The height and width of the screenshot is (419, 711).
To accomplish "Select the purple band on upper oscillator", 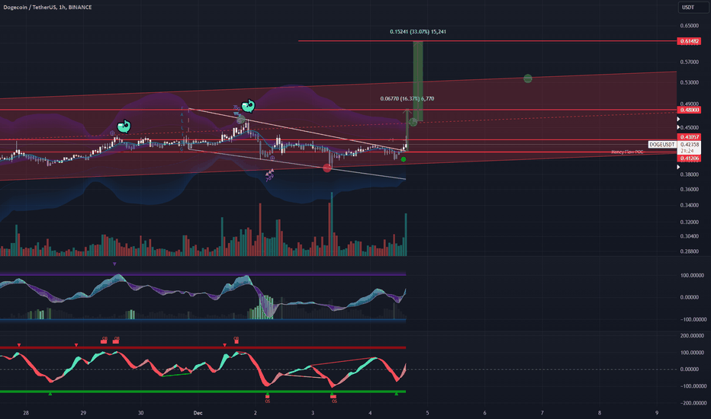I will (203, 274).
